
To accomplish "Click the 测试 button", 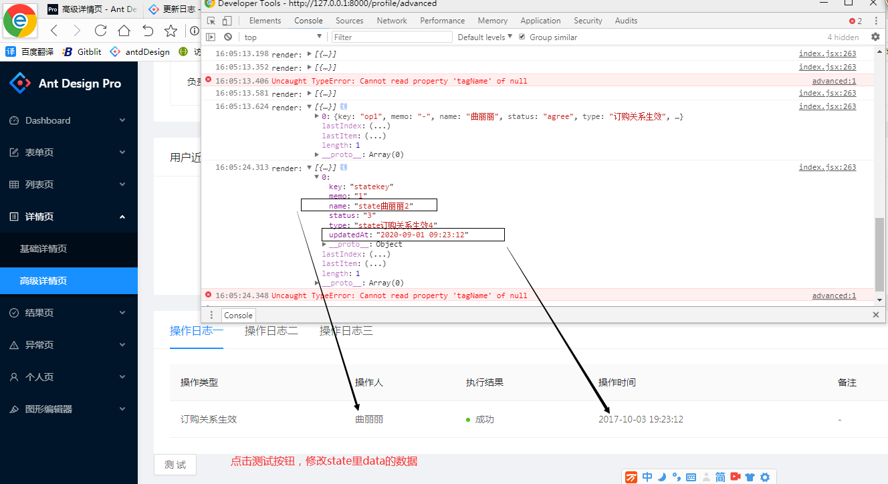I will (175, 464).
